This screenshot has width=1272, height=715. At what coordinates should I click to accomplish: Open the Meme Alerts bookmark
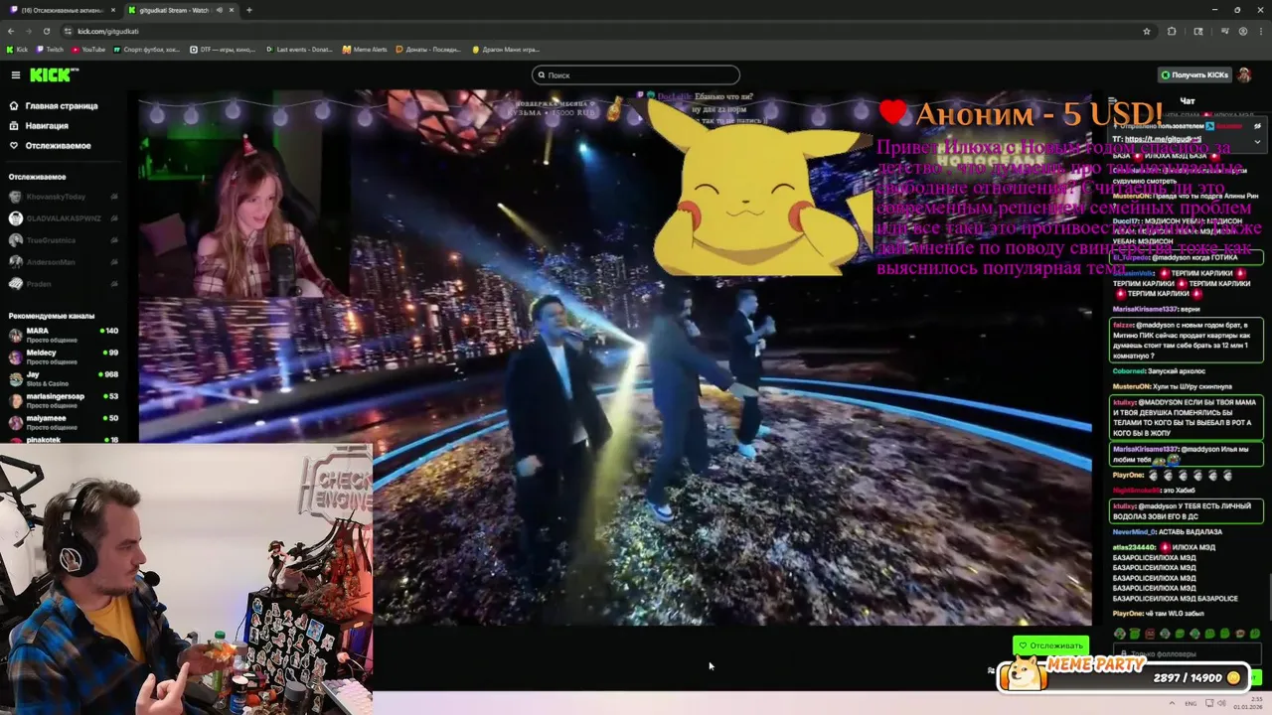pyautogui.click(x=365, y=49)
